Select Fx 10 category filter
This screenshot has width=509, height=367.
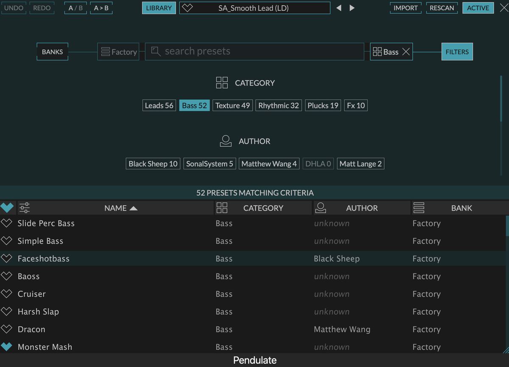click(356, 105)
